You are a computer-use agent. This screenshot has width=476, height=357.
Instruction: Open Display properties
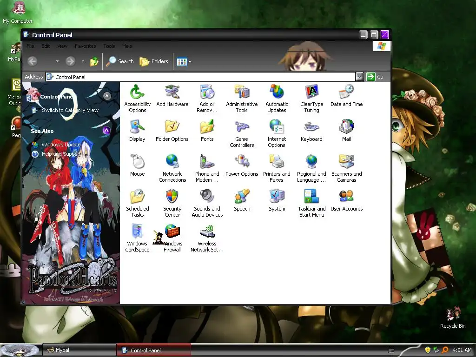pyautogui.click(x=137, y=130)
